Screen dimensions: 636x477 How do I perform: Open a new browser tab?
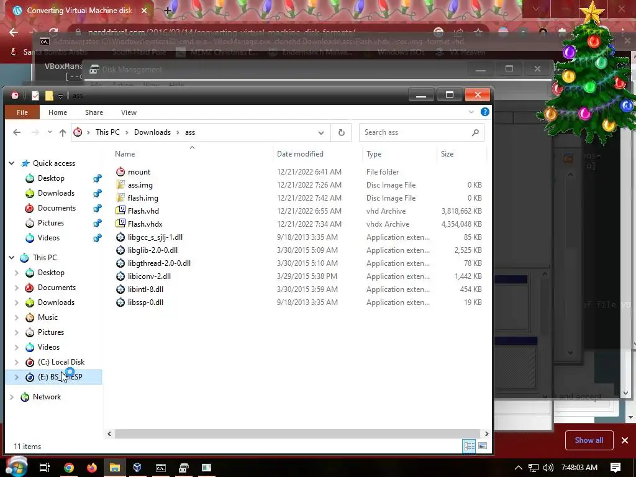(x=168, y=11)
